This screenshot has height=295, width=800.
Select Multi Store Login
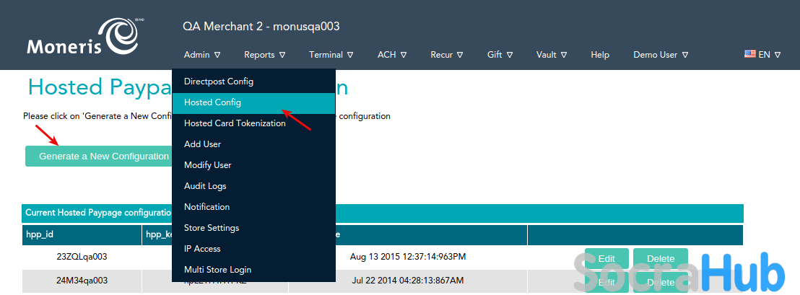point(253,270)
